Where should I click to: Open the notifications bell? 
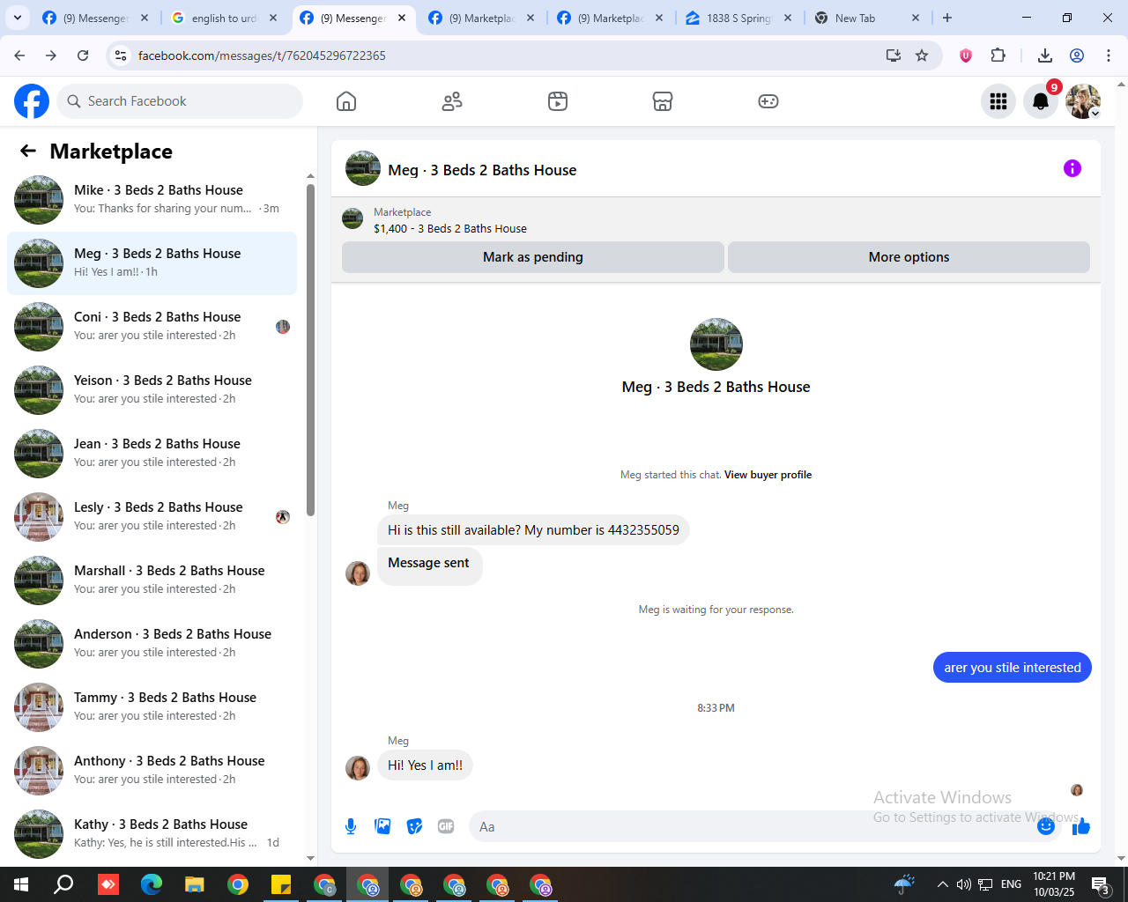coord(1041,101)
